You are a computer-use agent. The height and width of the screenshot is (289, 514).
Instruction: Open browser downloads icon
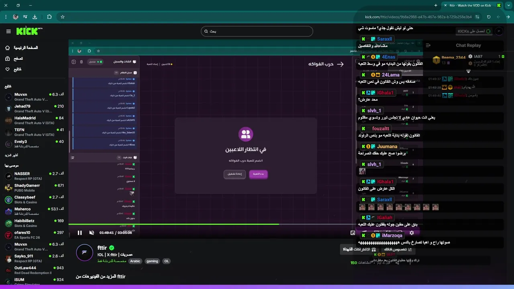point(35,17)
